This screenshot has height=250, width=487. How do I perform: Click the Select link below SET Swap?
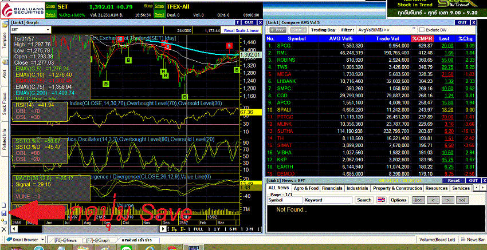click(50, 14)
